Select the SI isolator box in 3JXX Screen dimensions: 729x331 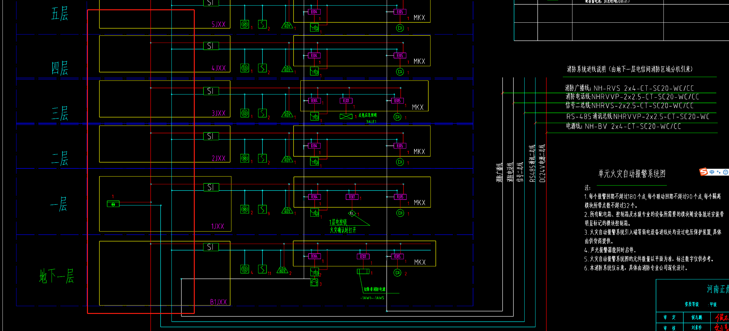211,91
